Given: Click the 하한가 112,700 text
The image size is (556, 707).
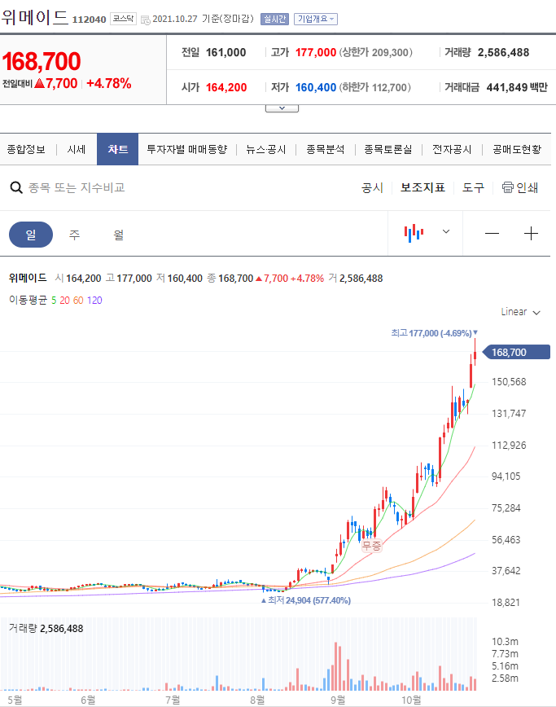Looking at the screenshot, I should pos(374,87).
